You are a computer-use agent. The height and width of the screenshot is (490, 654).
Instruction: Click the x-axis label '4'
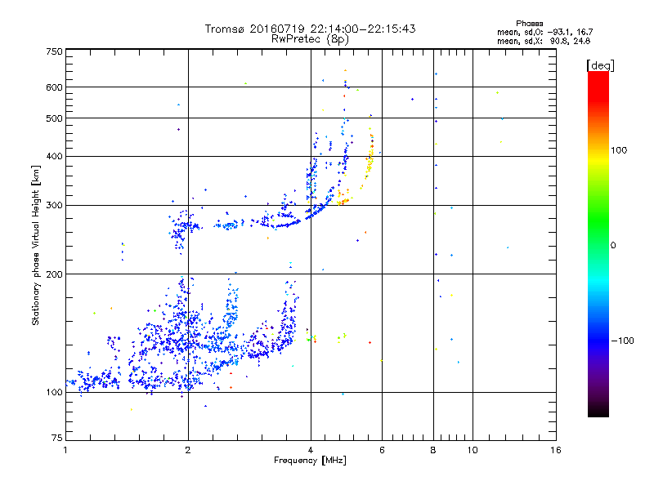311,450
